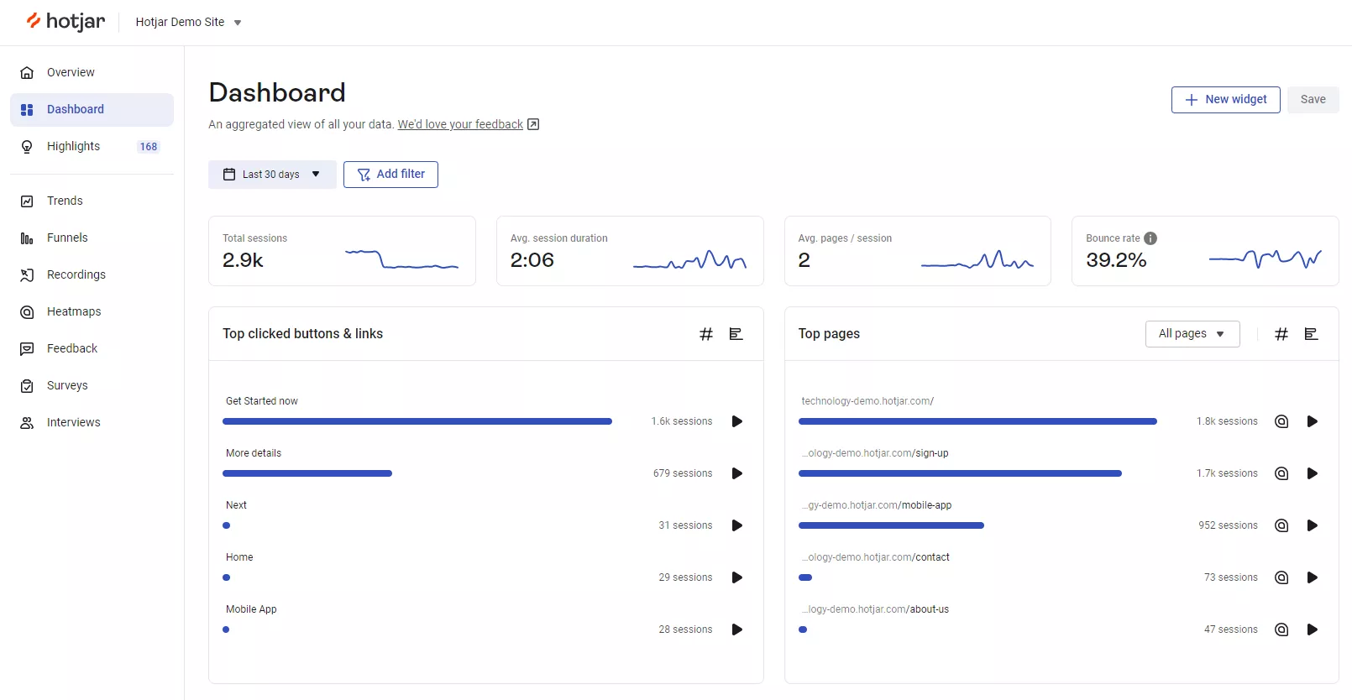Go to Heatmaps in the sidebar
Image resolution: width=1352 pixels, height=700 pixels.
click(x=92, y=311)
